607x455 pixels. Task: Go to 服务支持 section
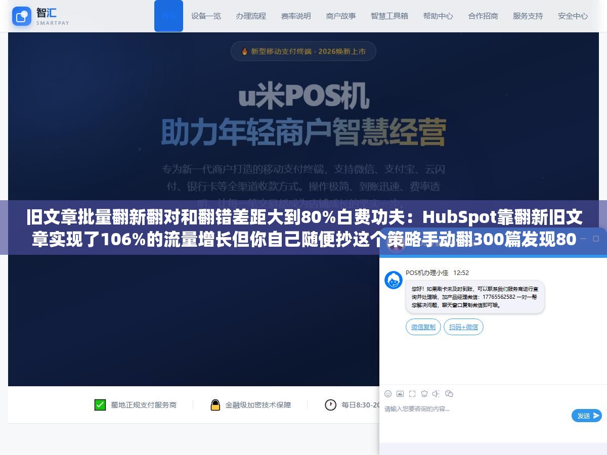click(528, 16)
